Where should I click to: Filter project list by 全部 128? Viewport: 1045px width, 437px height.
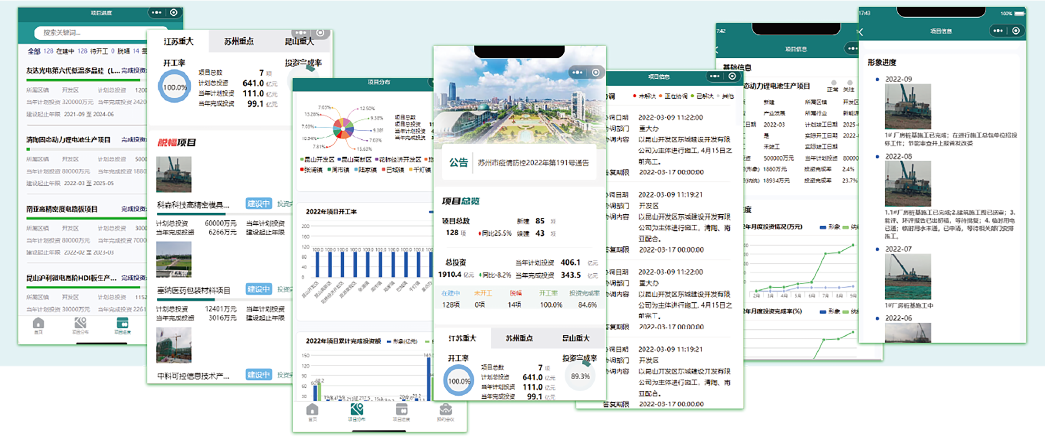tap(40, 51)
